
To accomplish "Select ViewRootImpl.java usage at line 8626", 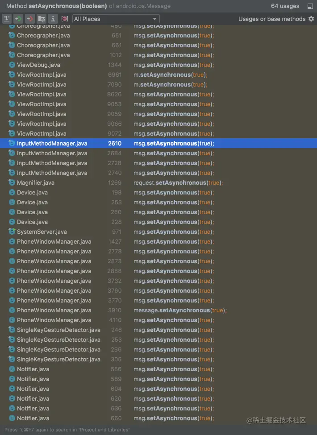I will point(158,94).
